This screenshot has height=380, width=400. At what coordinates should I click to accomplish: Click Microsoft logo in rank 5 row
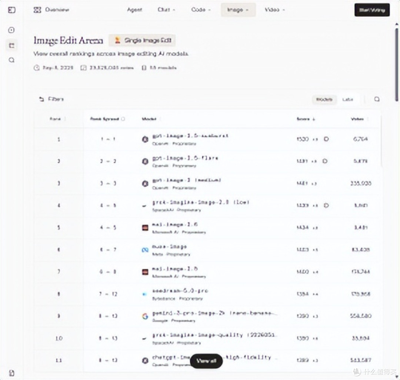pyautogui.click(x=145, y=227)
